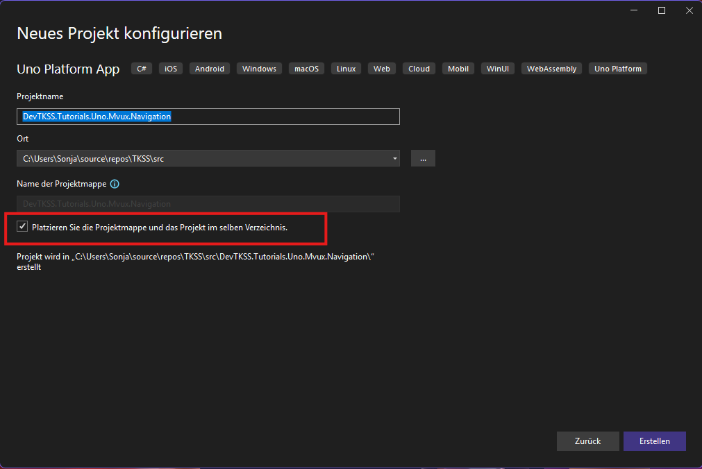Screen dimensions: 702x469
Task: Maximize the dialog window
Action: click(x=662, y=10)
